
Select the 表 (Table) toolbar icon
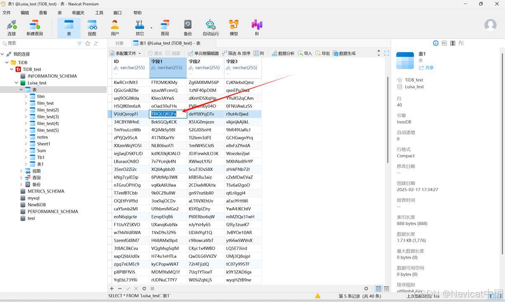(x=69, y=28)
